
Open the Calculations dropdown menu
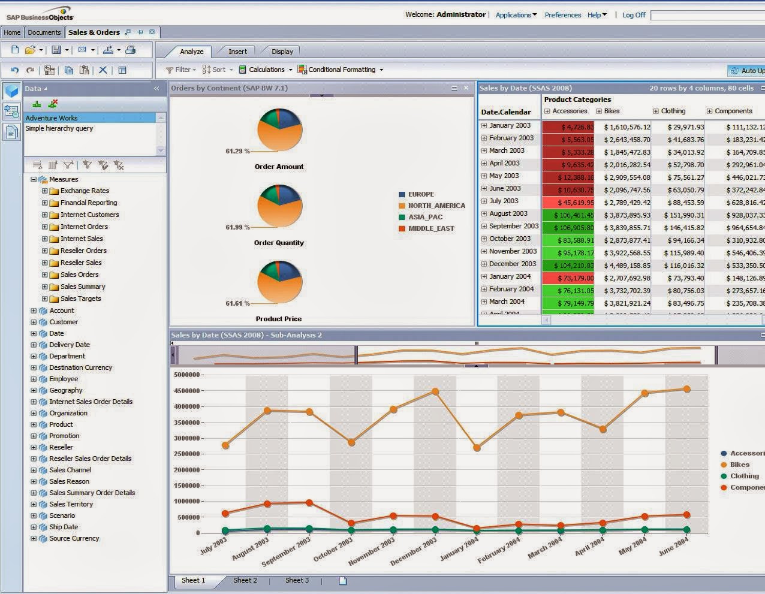tap(266, 70)
